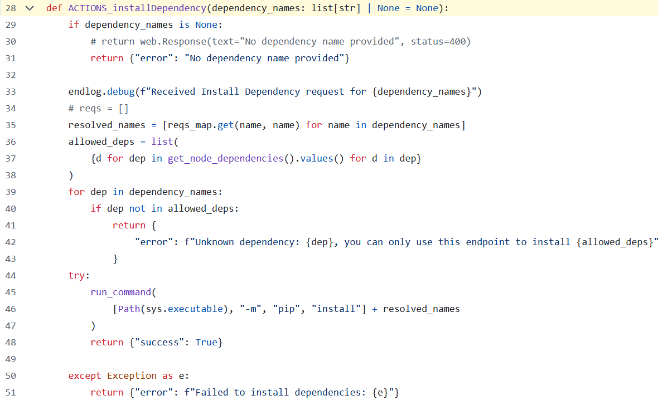Select line number 35

pyautogui.click(x=11, y=125)
